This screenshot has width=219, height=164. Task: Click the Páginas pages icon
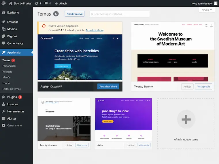click(x=4, y=36)
